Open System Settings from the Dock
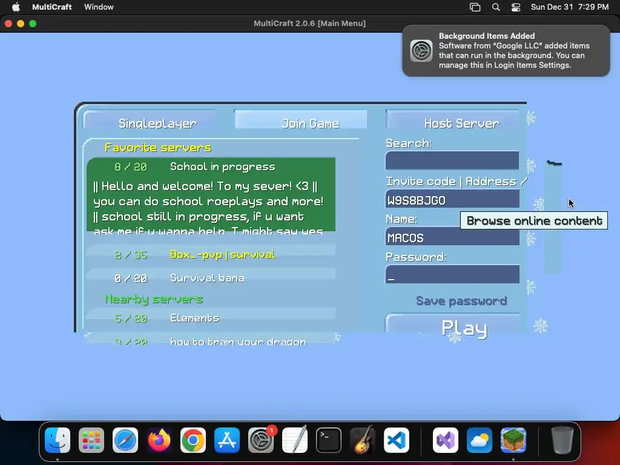 [261, 440]
